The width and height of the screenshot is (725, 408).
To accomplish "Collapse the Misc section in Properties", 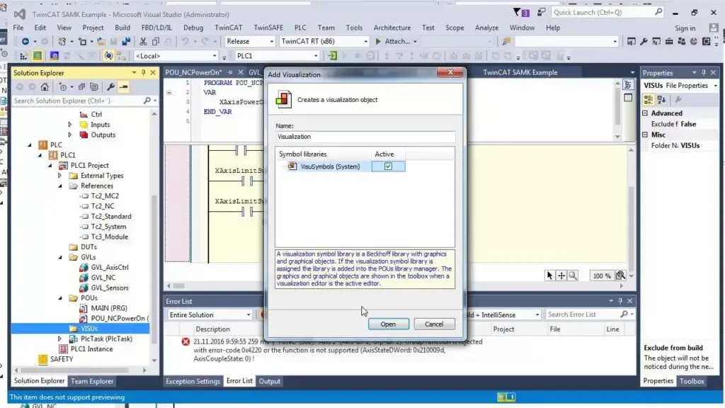I will (x=645, y=135).
